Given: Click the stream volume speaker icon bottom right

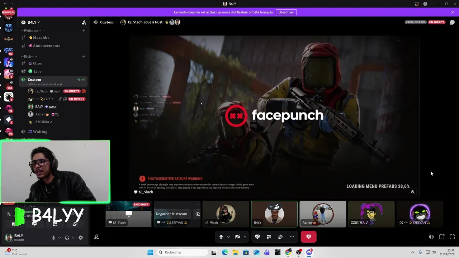Looking at the screenshot, I should (431, 237).
